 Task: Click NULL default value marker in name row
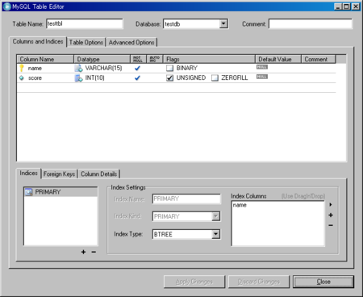point(262,67)
